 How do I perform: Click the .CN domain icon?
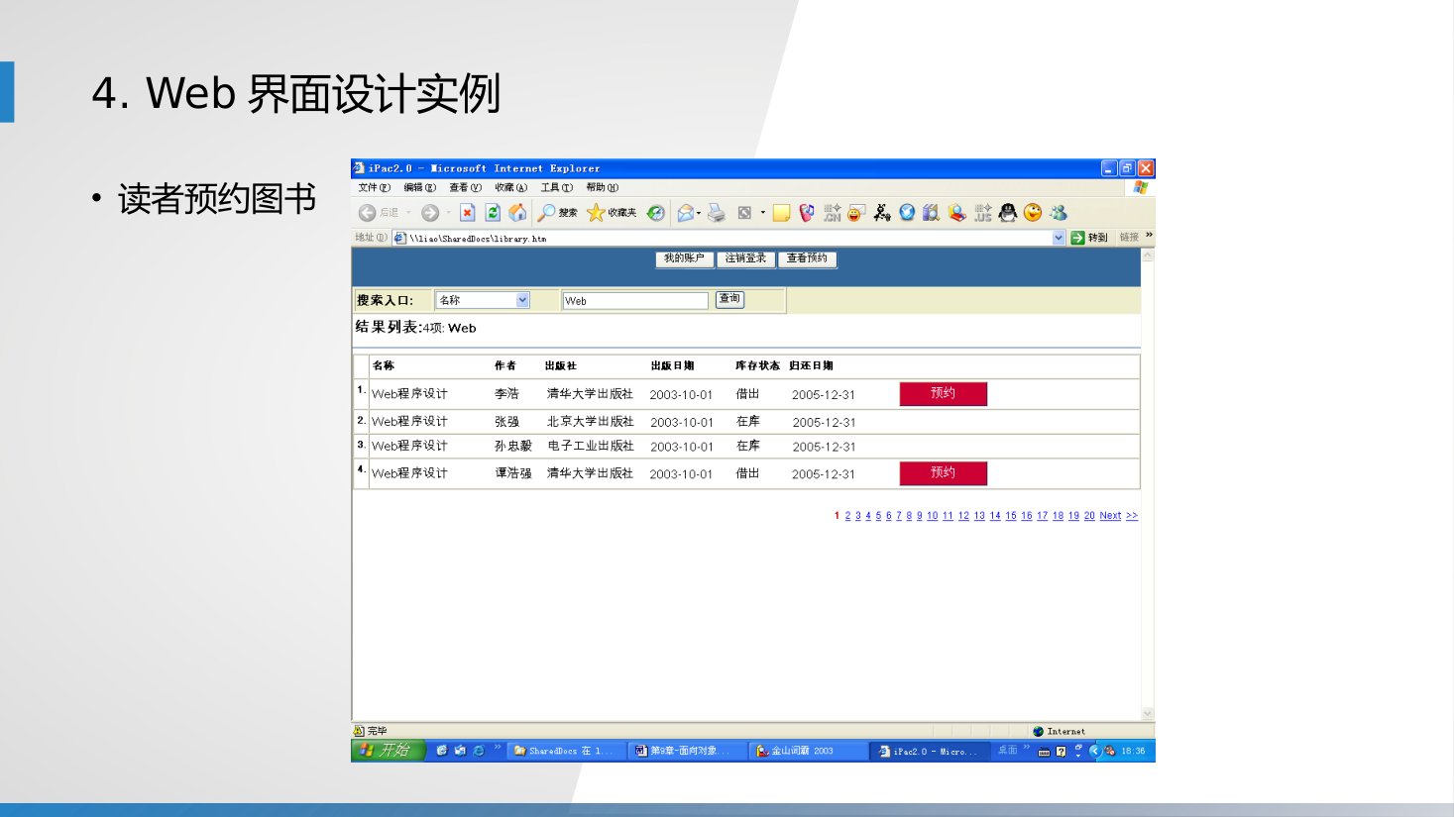coord(832,213)
